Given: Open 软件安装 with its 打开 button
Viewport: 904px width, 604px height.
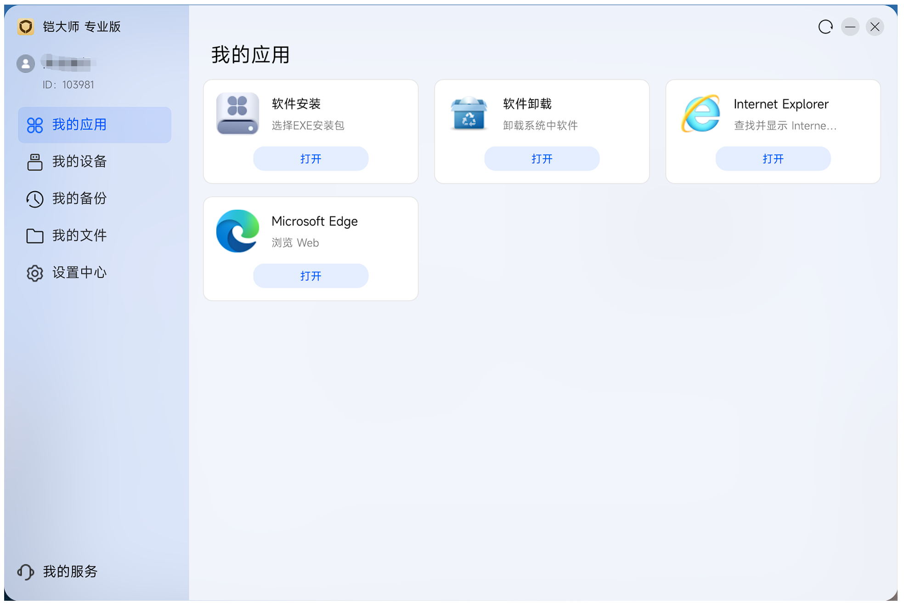Looking at the screenshot, I should (x=311, y=159).
